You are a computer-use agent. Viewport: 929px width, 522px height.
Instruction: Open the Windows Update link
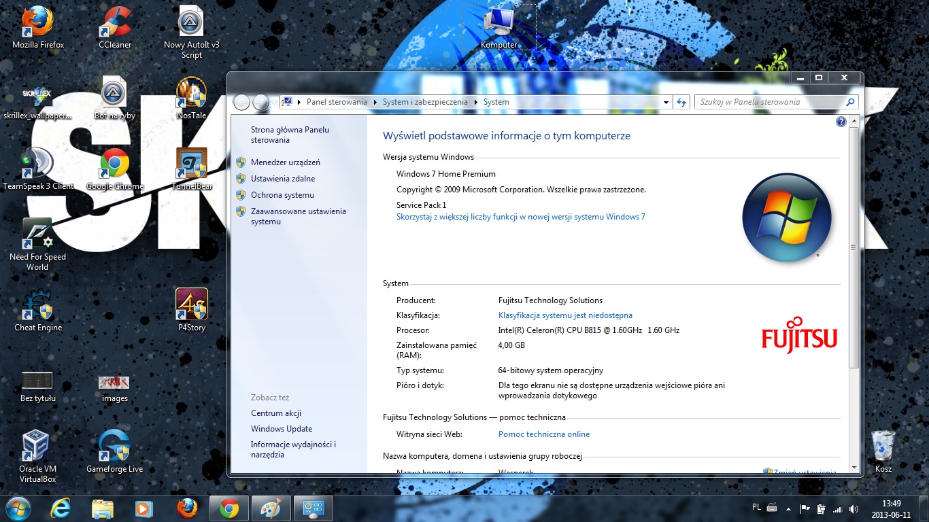pos(282,429)
